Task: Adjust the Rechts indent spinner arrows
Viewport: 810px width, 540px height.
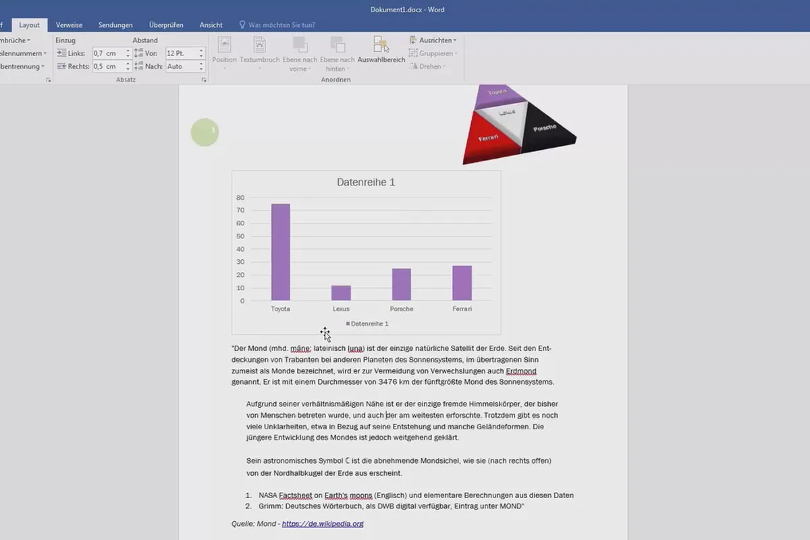Action: (128, 66)
